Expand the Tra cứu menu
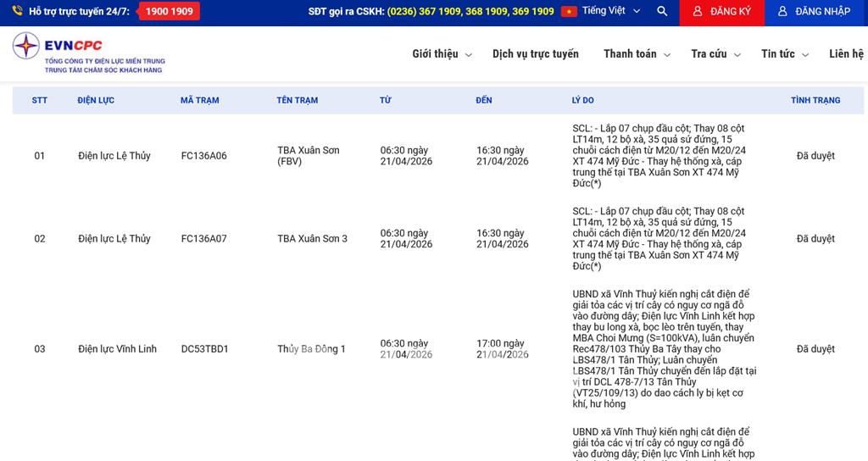The image size is (868, 461). click(x=715, y=54)
